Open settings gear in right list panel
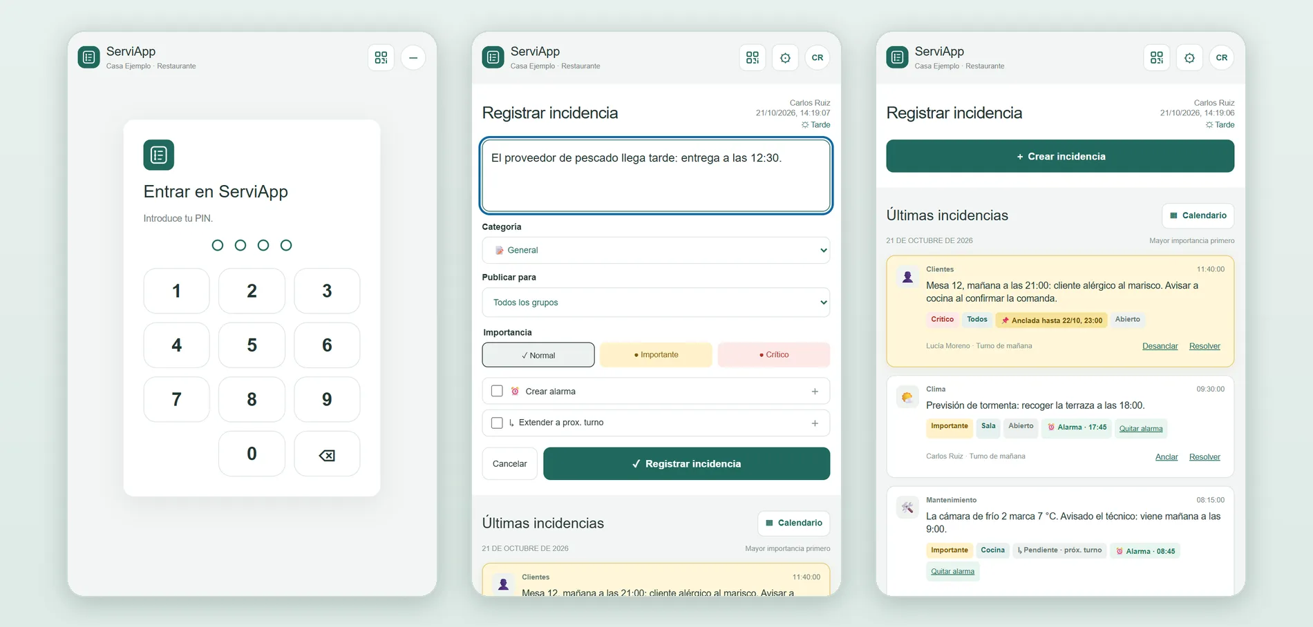1313x627 pixels. 1189,57
